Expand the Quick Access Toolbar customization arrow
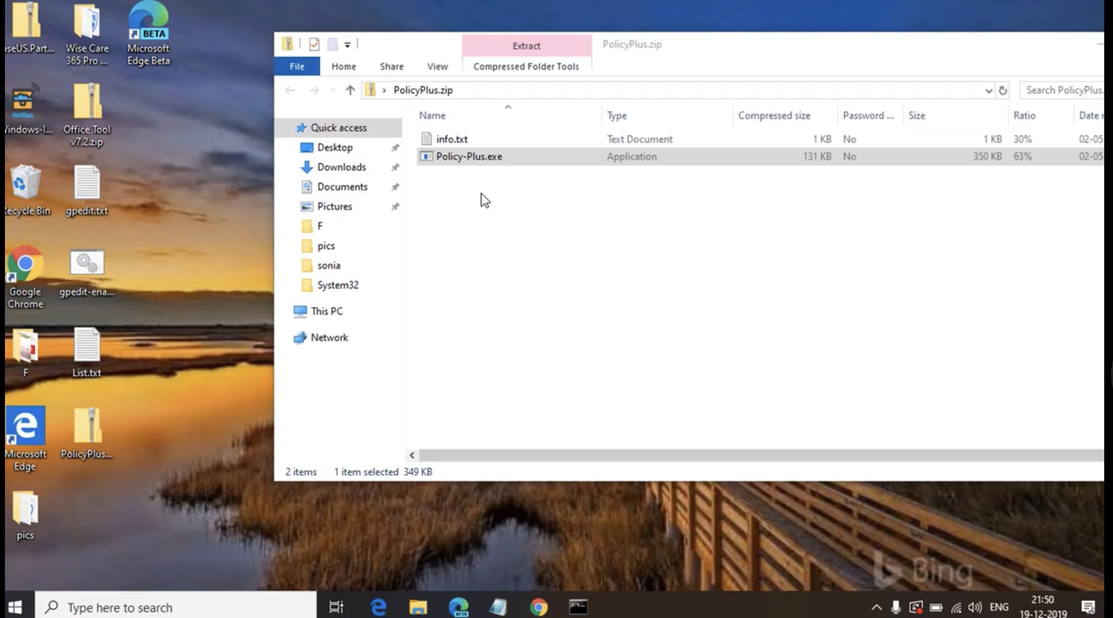Viewport: 1113px width, 618px height. (348, 44)
